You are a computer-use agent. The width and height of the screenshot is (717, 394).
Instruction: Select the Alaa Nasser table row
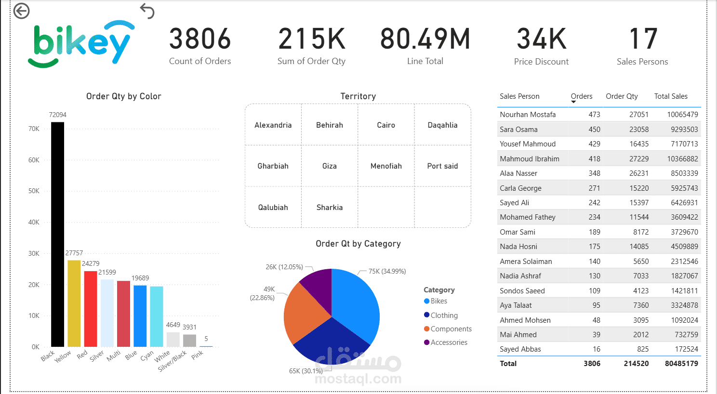pyautogui.click(x=599, y=173)
